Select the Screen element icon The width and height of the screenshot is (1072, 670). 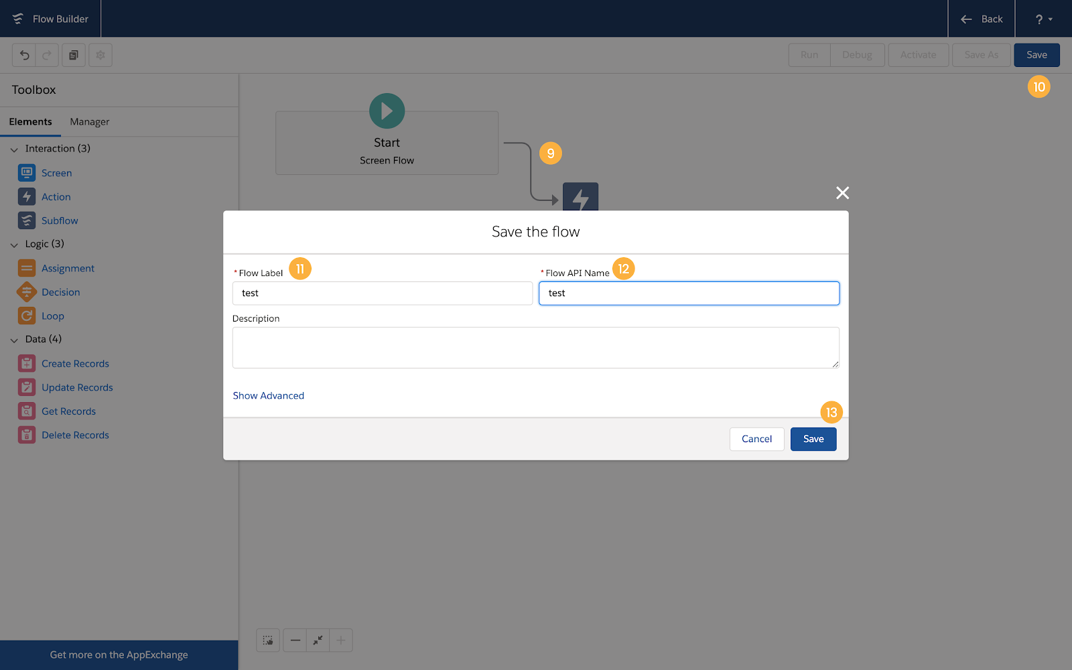(27, 173)
